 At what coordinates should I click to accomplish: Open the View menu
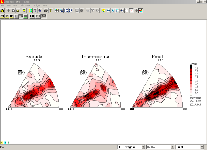coord(15,6)
